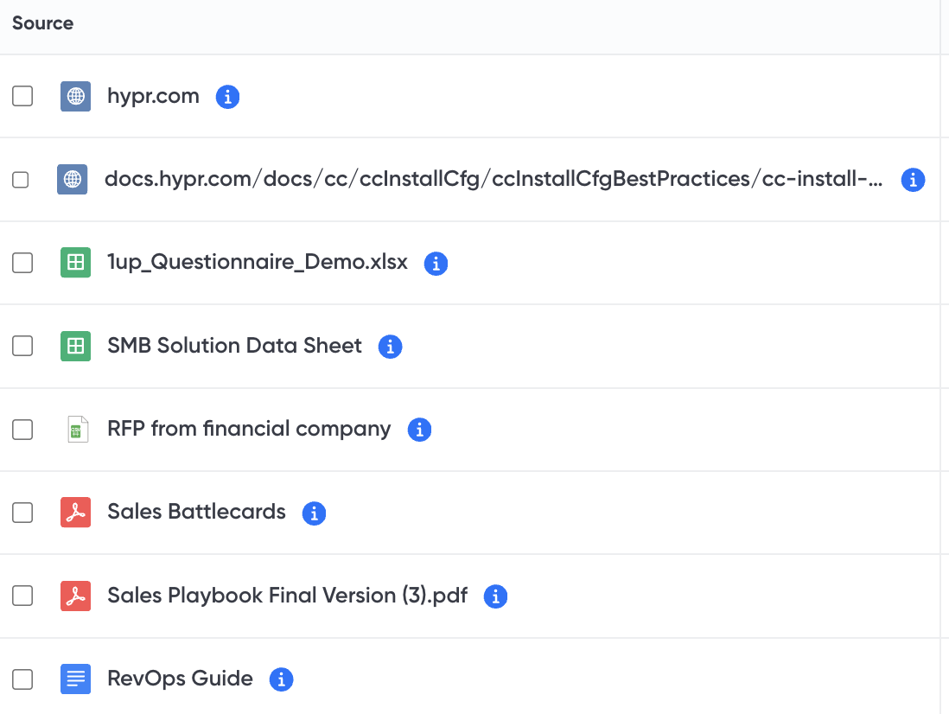Open info icon next to hypr.com
Screen dimensions: 949x714
click(227, 97)
